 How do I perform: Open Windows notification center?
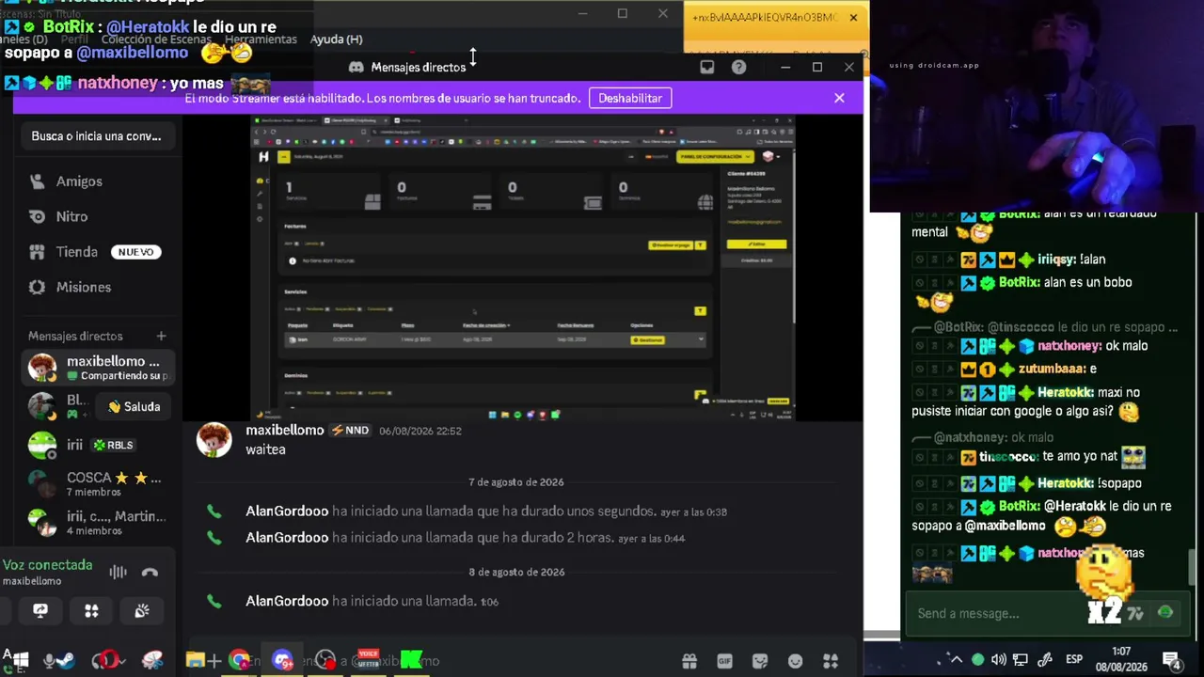(1172, 660)
